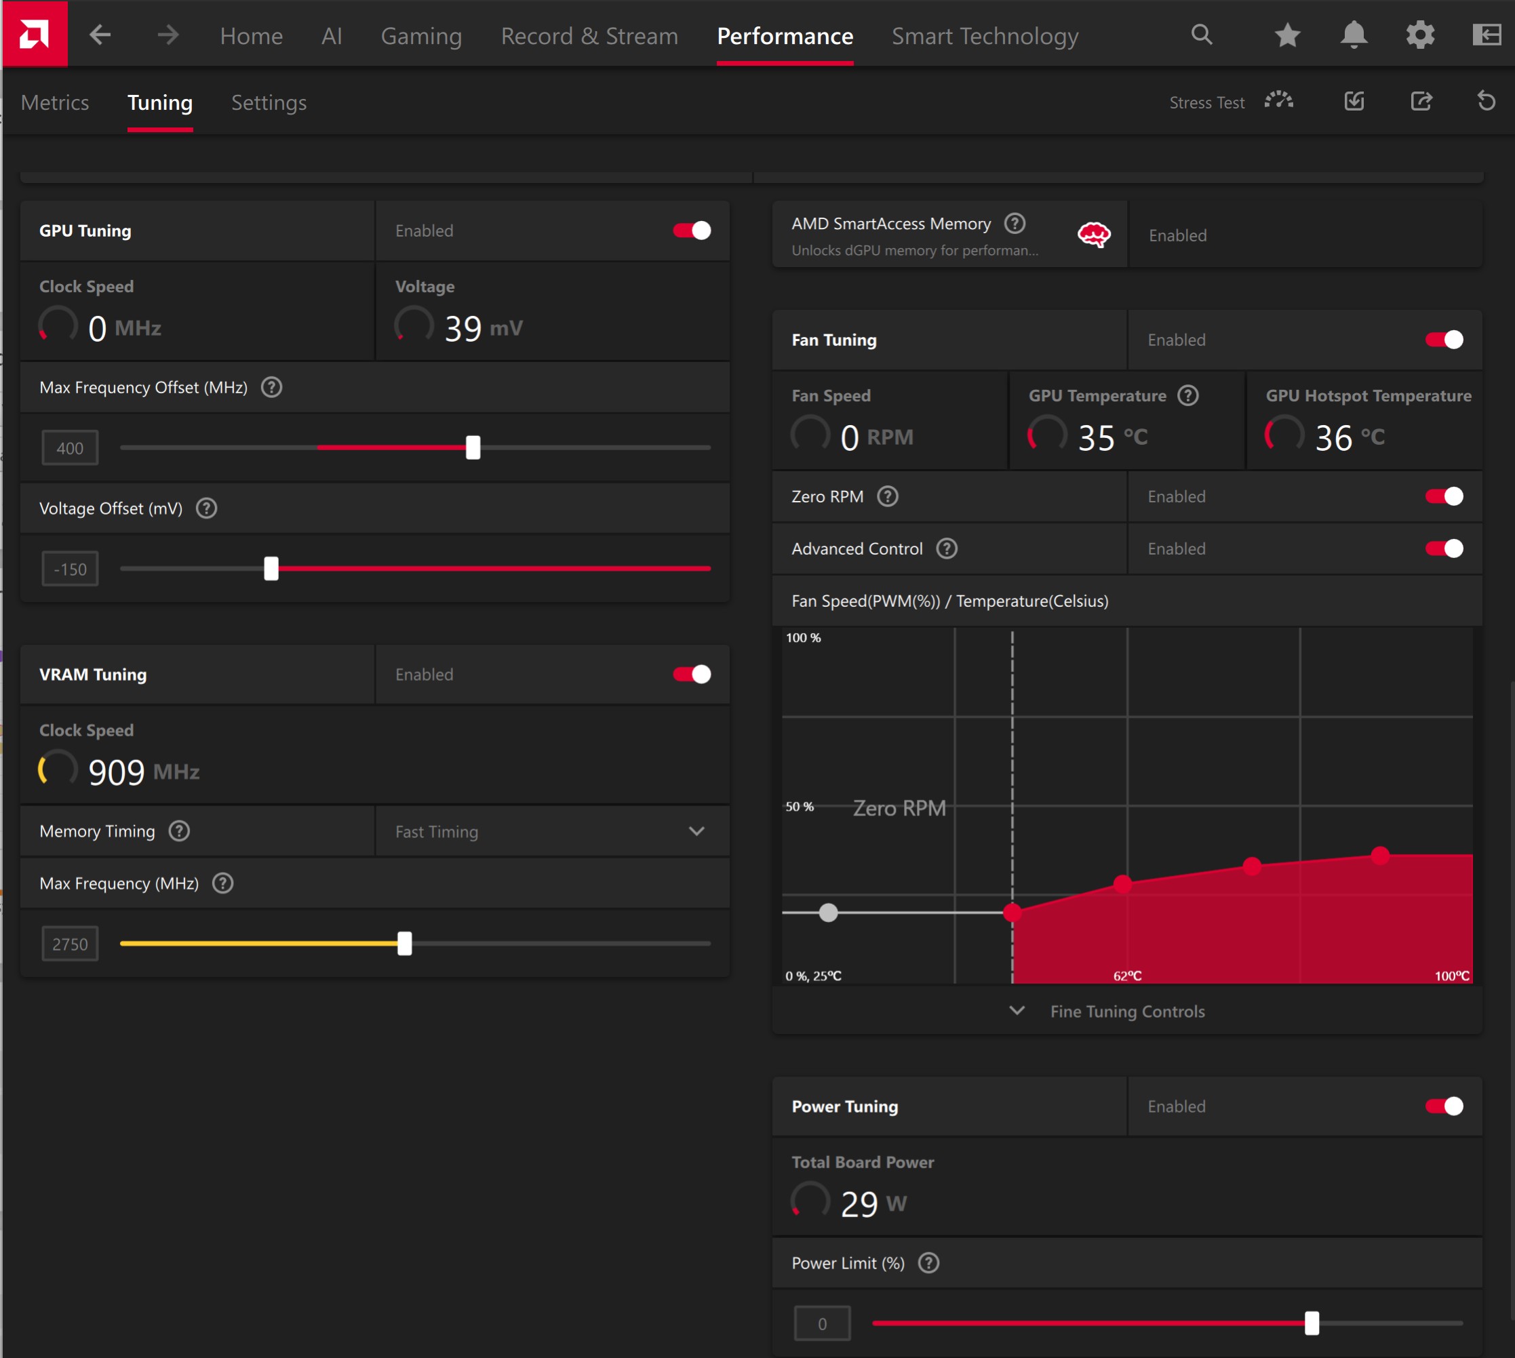Open Memory Timing Fast Timing dropdown

click(552, 831)
